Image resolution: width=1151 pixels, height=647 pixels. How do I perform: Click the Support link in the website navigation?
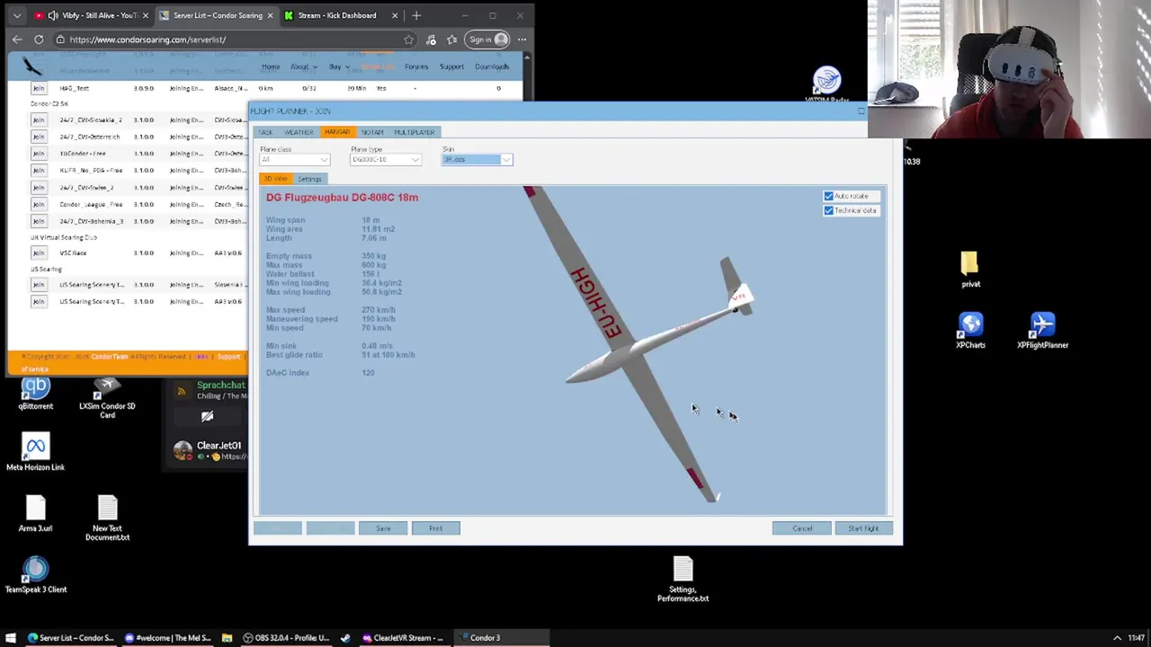tap(451, 66)
